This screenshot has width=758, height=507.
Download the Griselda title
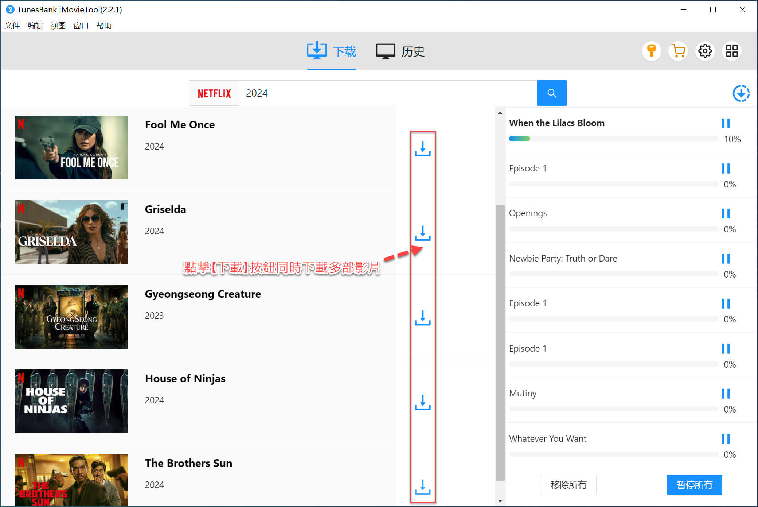point(422,233)
